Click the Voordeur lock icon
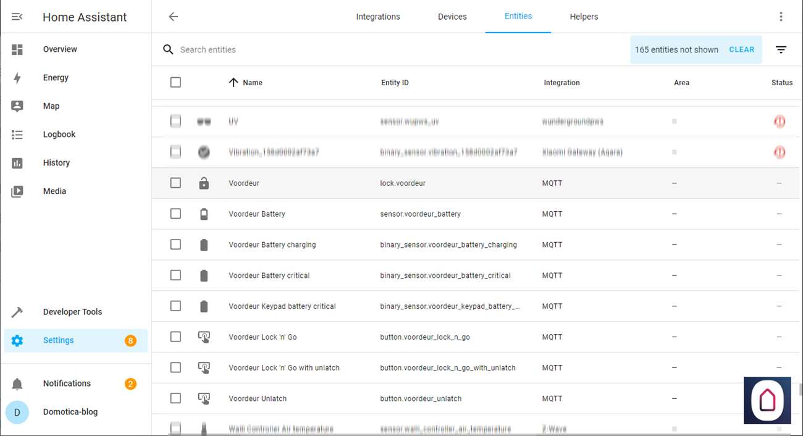The width and height of the screenshot is (803, 436). (x=204, y=183)
